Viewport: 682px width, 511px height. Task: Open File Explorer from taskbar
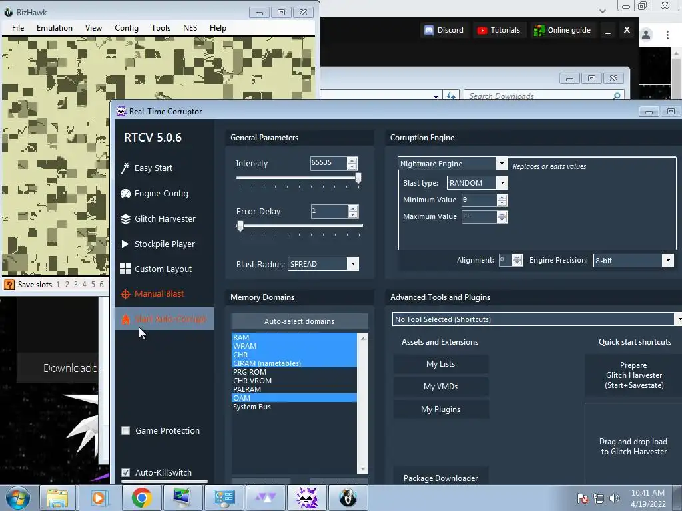[x=57, y=498]
